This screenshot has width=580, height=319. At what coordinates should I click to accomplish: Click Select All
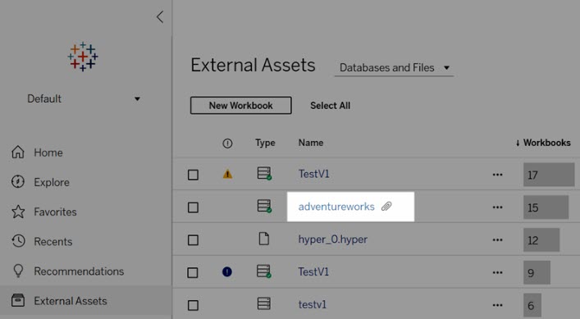tap(331, 105)
